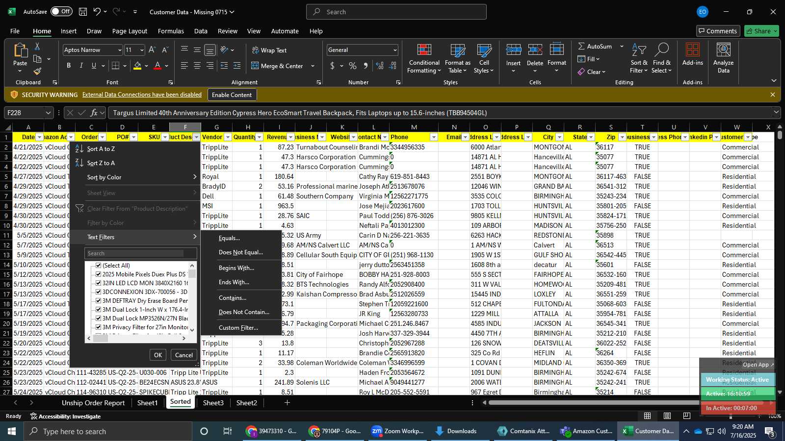Click Increase Decimal icon
The width and height of the screenshot is (785, 441).
pyautogui.click(x=380, y=66)
